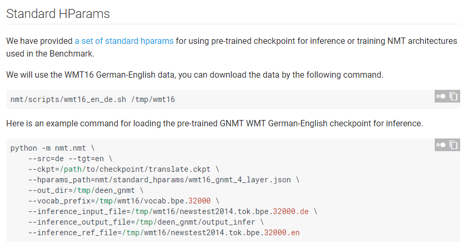This screenshot has height=250, width=466.
Task: Open "a set of standard hparams" link
Action: pyautogui.click(x=124, y=41)
